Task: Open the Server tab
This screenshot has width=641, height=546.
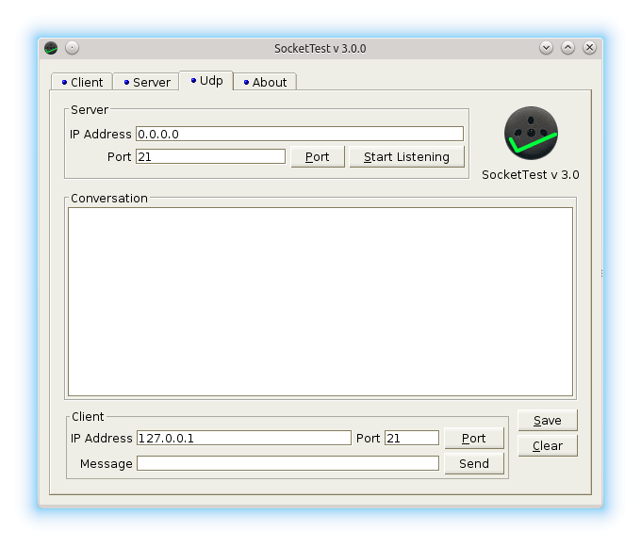Action: point(145,82)
